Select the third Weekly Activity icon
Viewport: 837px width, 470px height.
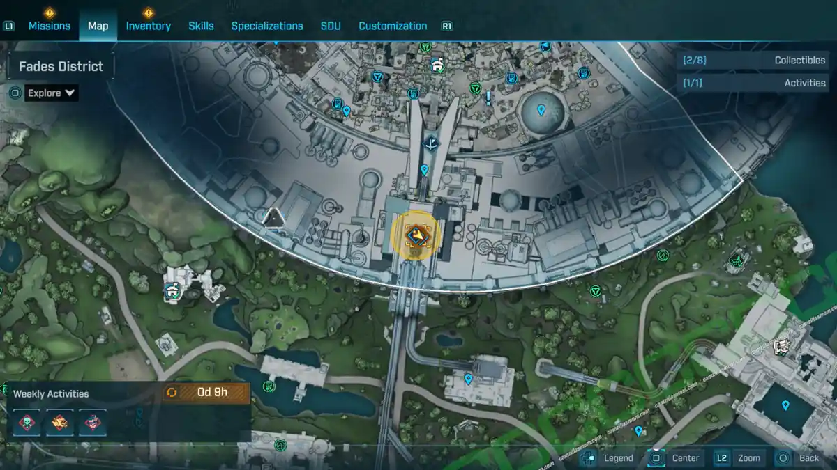pyautogui.click(x=93, y=423)
